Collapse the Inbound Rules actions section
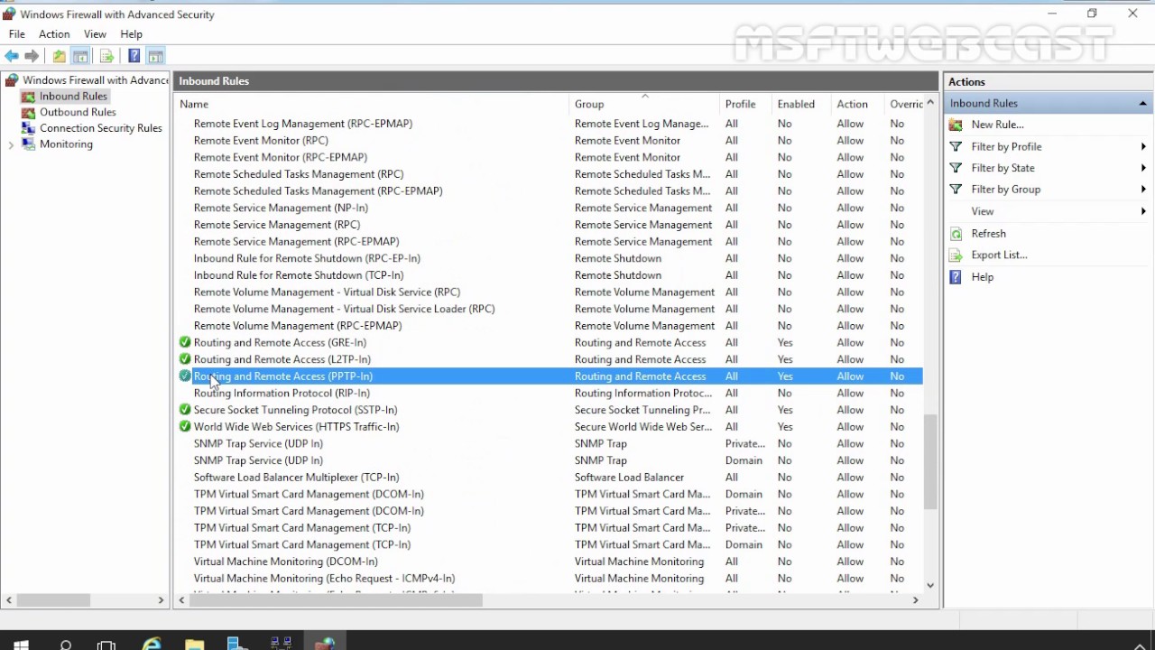 pos(1143,103)
